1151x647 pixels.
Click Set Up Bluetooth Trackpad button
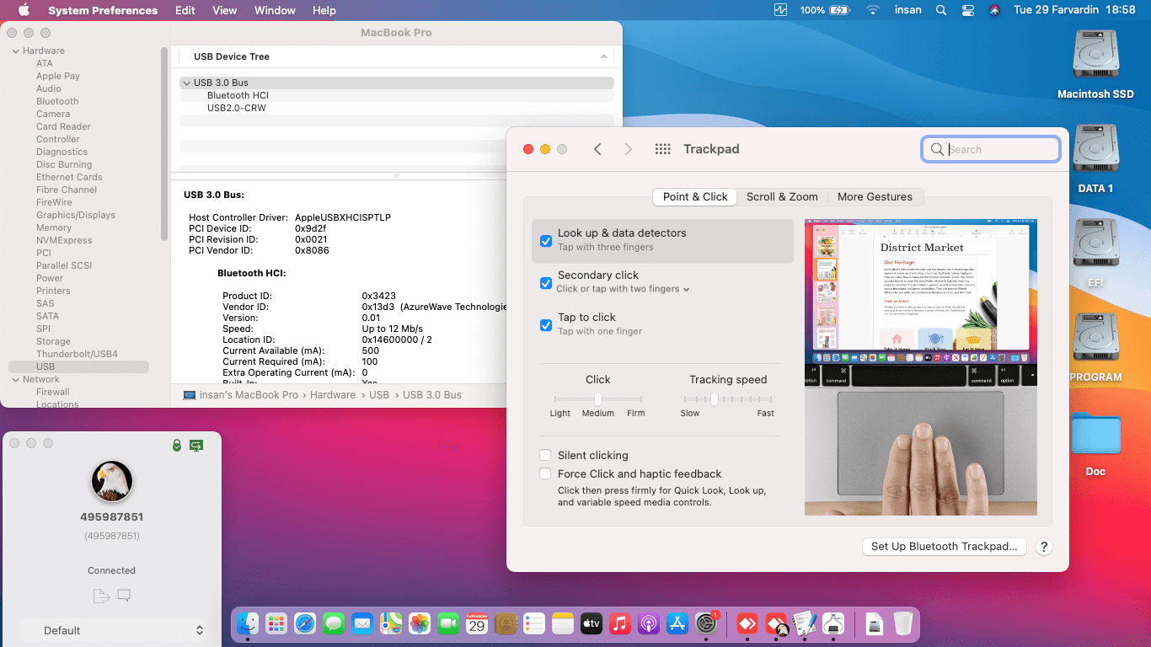944,546
